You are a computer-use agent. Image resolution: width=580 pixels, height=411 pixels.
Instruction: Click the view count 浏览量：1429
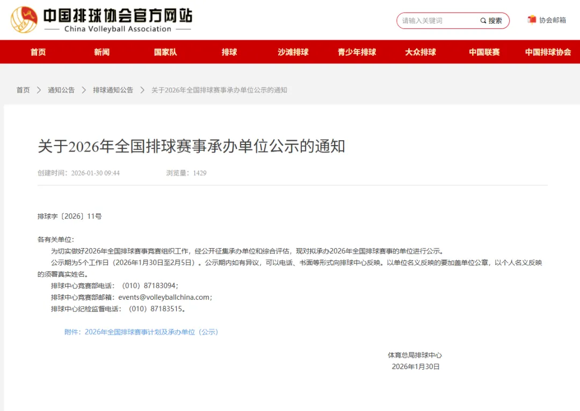[186, 173]
